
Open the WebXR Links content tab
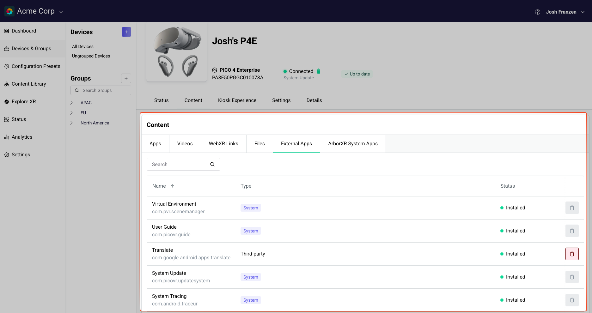point(223,144)
